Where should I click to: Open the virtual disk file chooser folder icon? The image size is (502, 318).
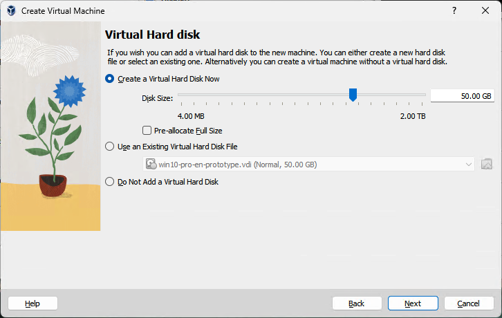point(487,165)
